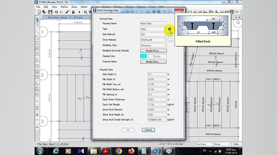Click the Units button in status bar
This screenshot has width=277, height=155.
click(x=236, y=144)
